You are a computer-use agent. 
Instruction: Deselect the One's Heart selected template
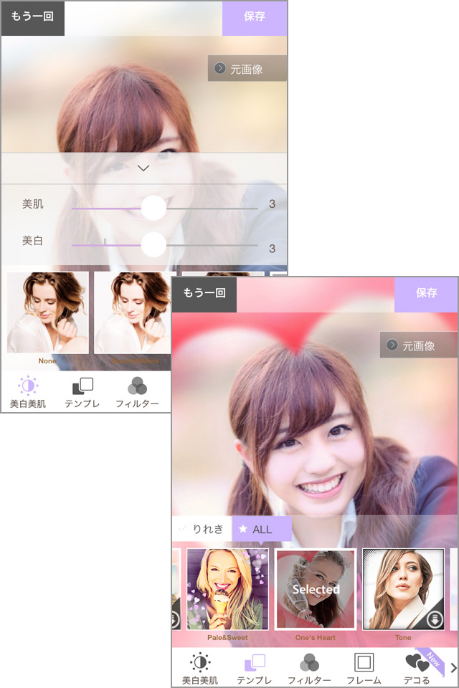tap(316, 589)
